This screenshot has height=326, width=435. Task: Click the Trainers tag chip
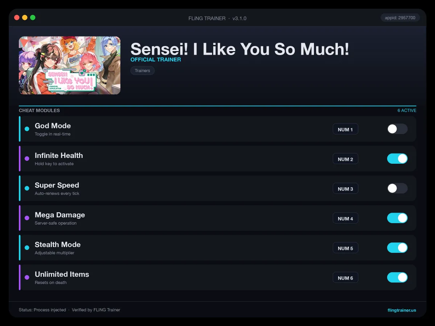click(x=142, y=71)
